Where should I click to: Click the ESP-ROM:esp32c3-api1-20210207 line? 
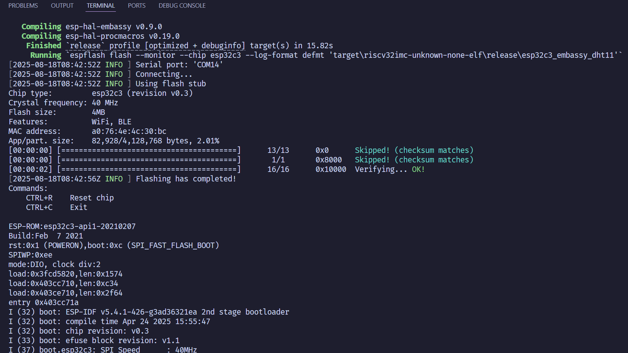click(72, 226)
